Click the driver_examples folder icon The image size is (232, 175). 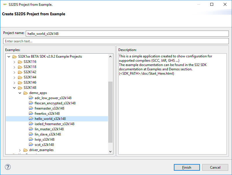[25, 150]
